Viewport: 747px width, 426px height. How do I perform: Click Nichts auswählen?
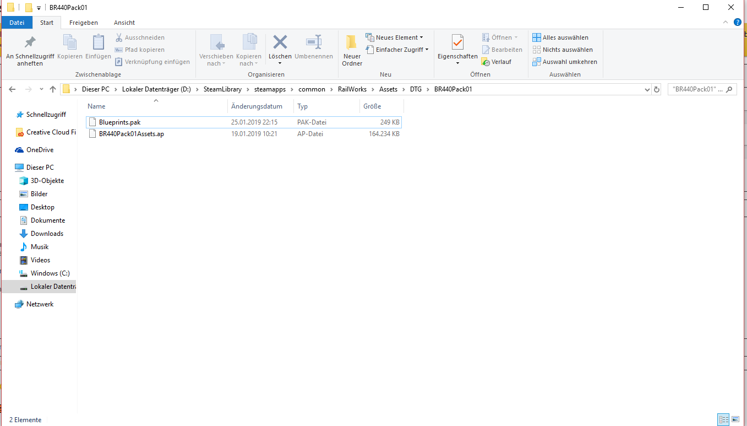[563, 50]
